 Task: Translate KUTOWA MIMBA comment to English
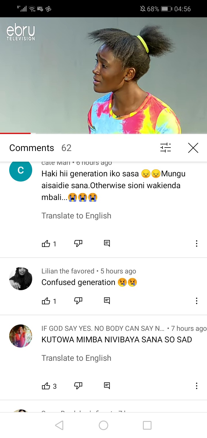pos(76,358)
